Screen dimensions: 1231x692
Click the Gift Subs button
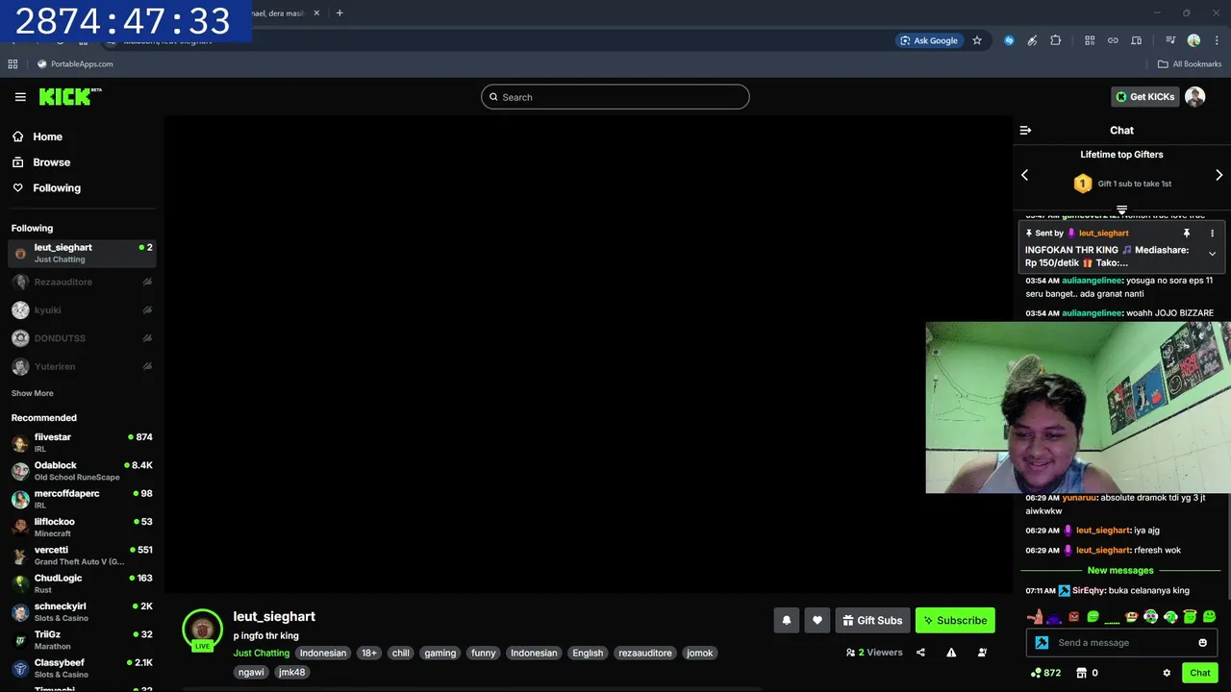[872, 620]
